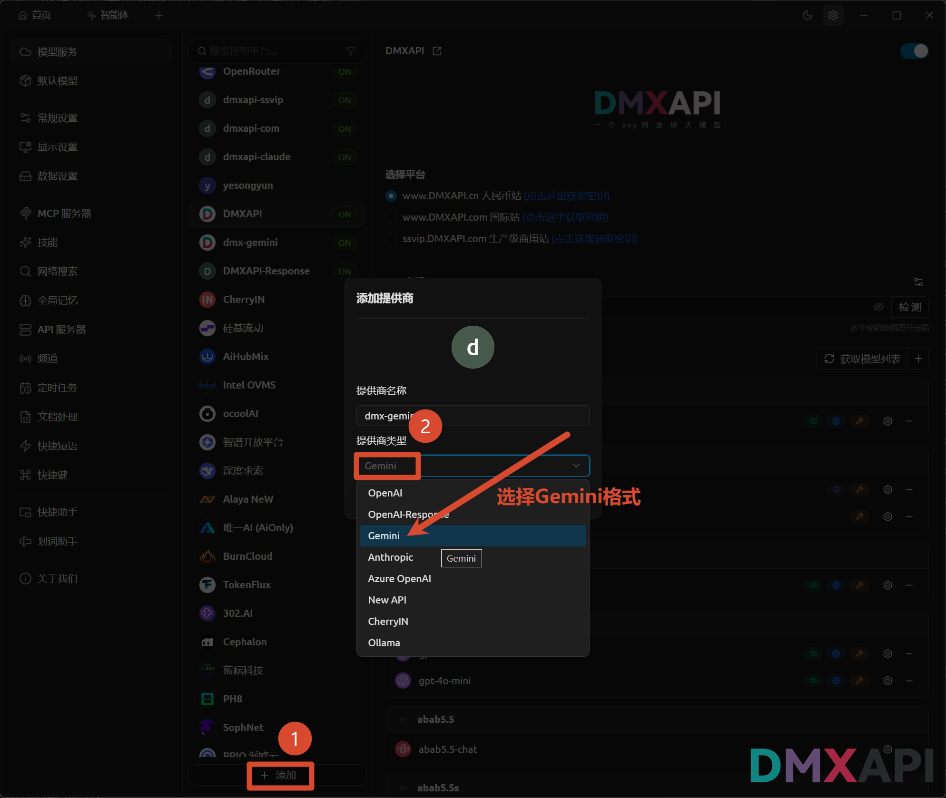Click the 硅基流动 provider logo

click(207, 328)
